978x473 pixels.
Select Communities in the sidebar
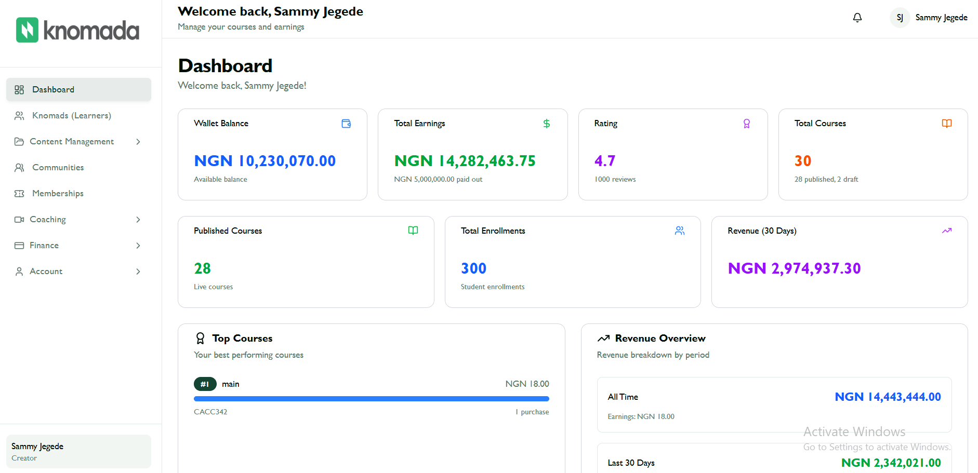pyautogui.click(x=58, y=167)
